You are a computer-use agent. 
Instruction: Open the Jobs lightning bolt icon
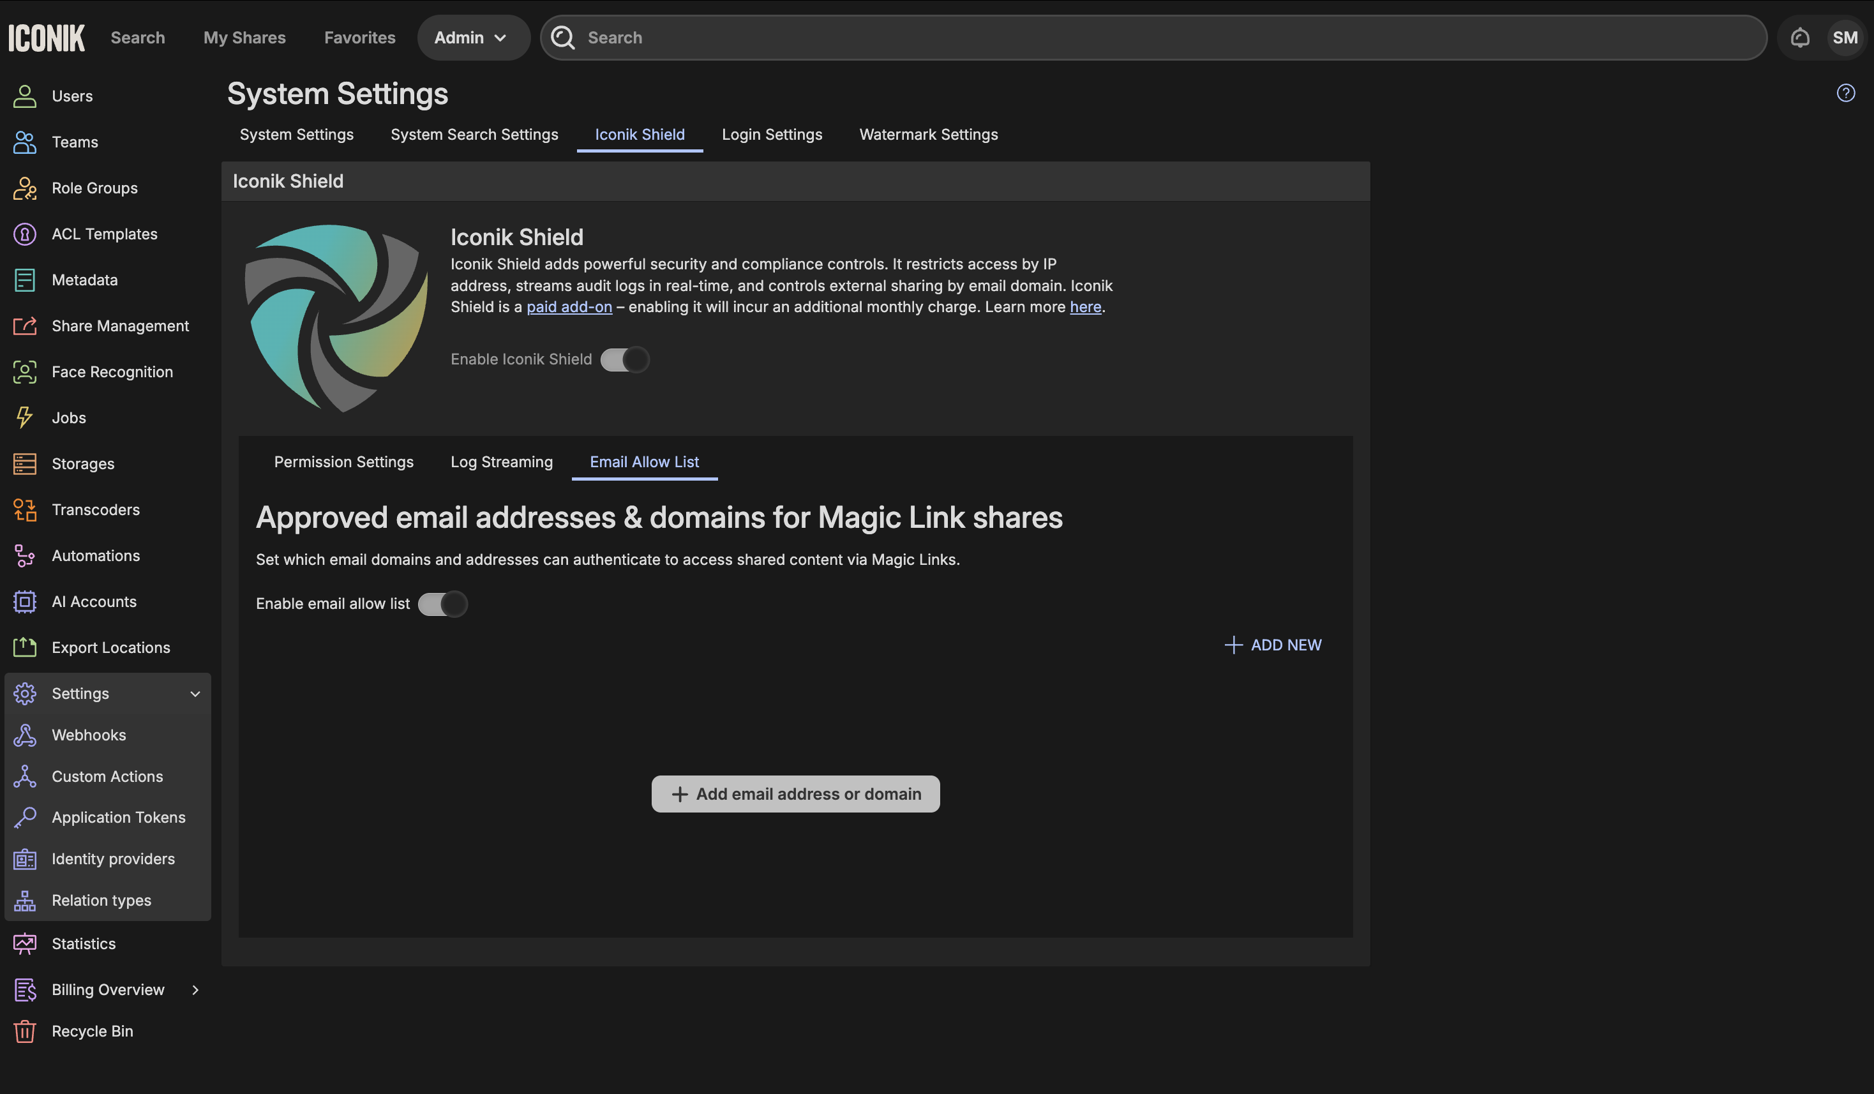pos(24,418)
